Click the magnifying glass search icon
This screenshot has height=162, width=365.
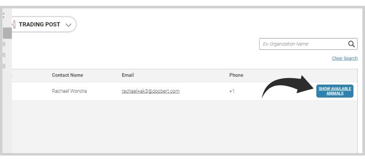coord(352,44)
